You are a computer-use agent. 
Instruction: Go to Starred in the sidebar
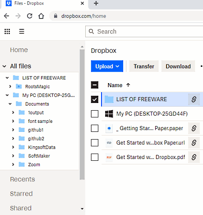tap(21, 194)
